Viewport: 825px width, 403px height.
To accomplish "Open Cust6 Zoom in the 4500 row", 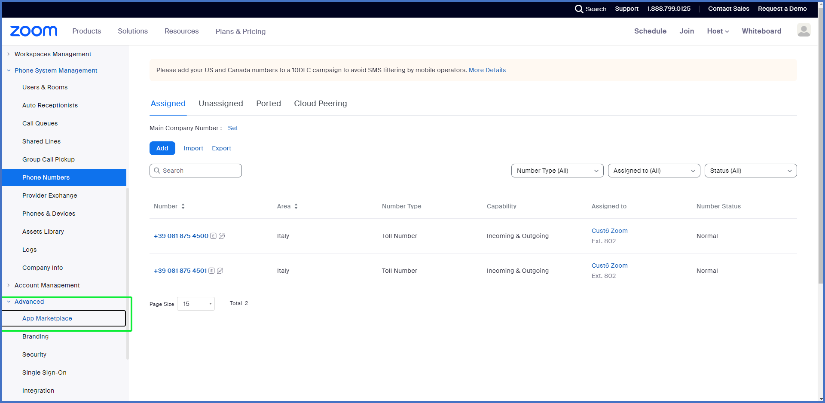I will (610, 231).
